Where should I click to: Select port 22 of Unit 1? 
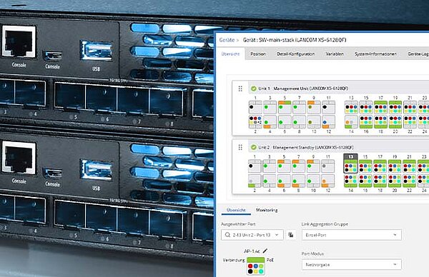pyautogui.click(x=410, y=122)
